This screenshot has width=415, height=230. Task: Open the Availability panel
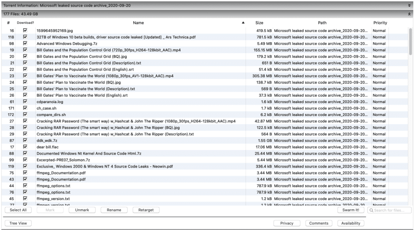[x=351, y=223]
